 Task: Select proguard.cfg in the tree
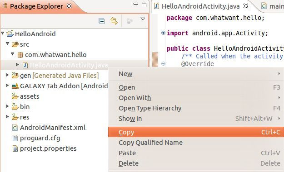(x=40, y=138)
